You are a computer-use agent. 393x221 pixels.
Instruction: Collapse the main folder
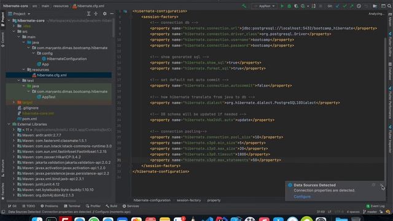pyautogui.click(x=19, y=37)
